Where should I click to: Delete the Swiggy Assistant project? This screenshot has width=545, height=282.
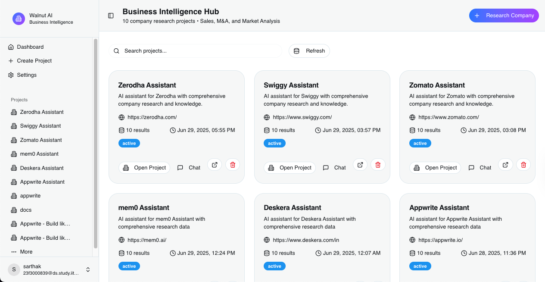[x=378, y=165]
